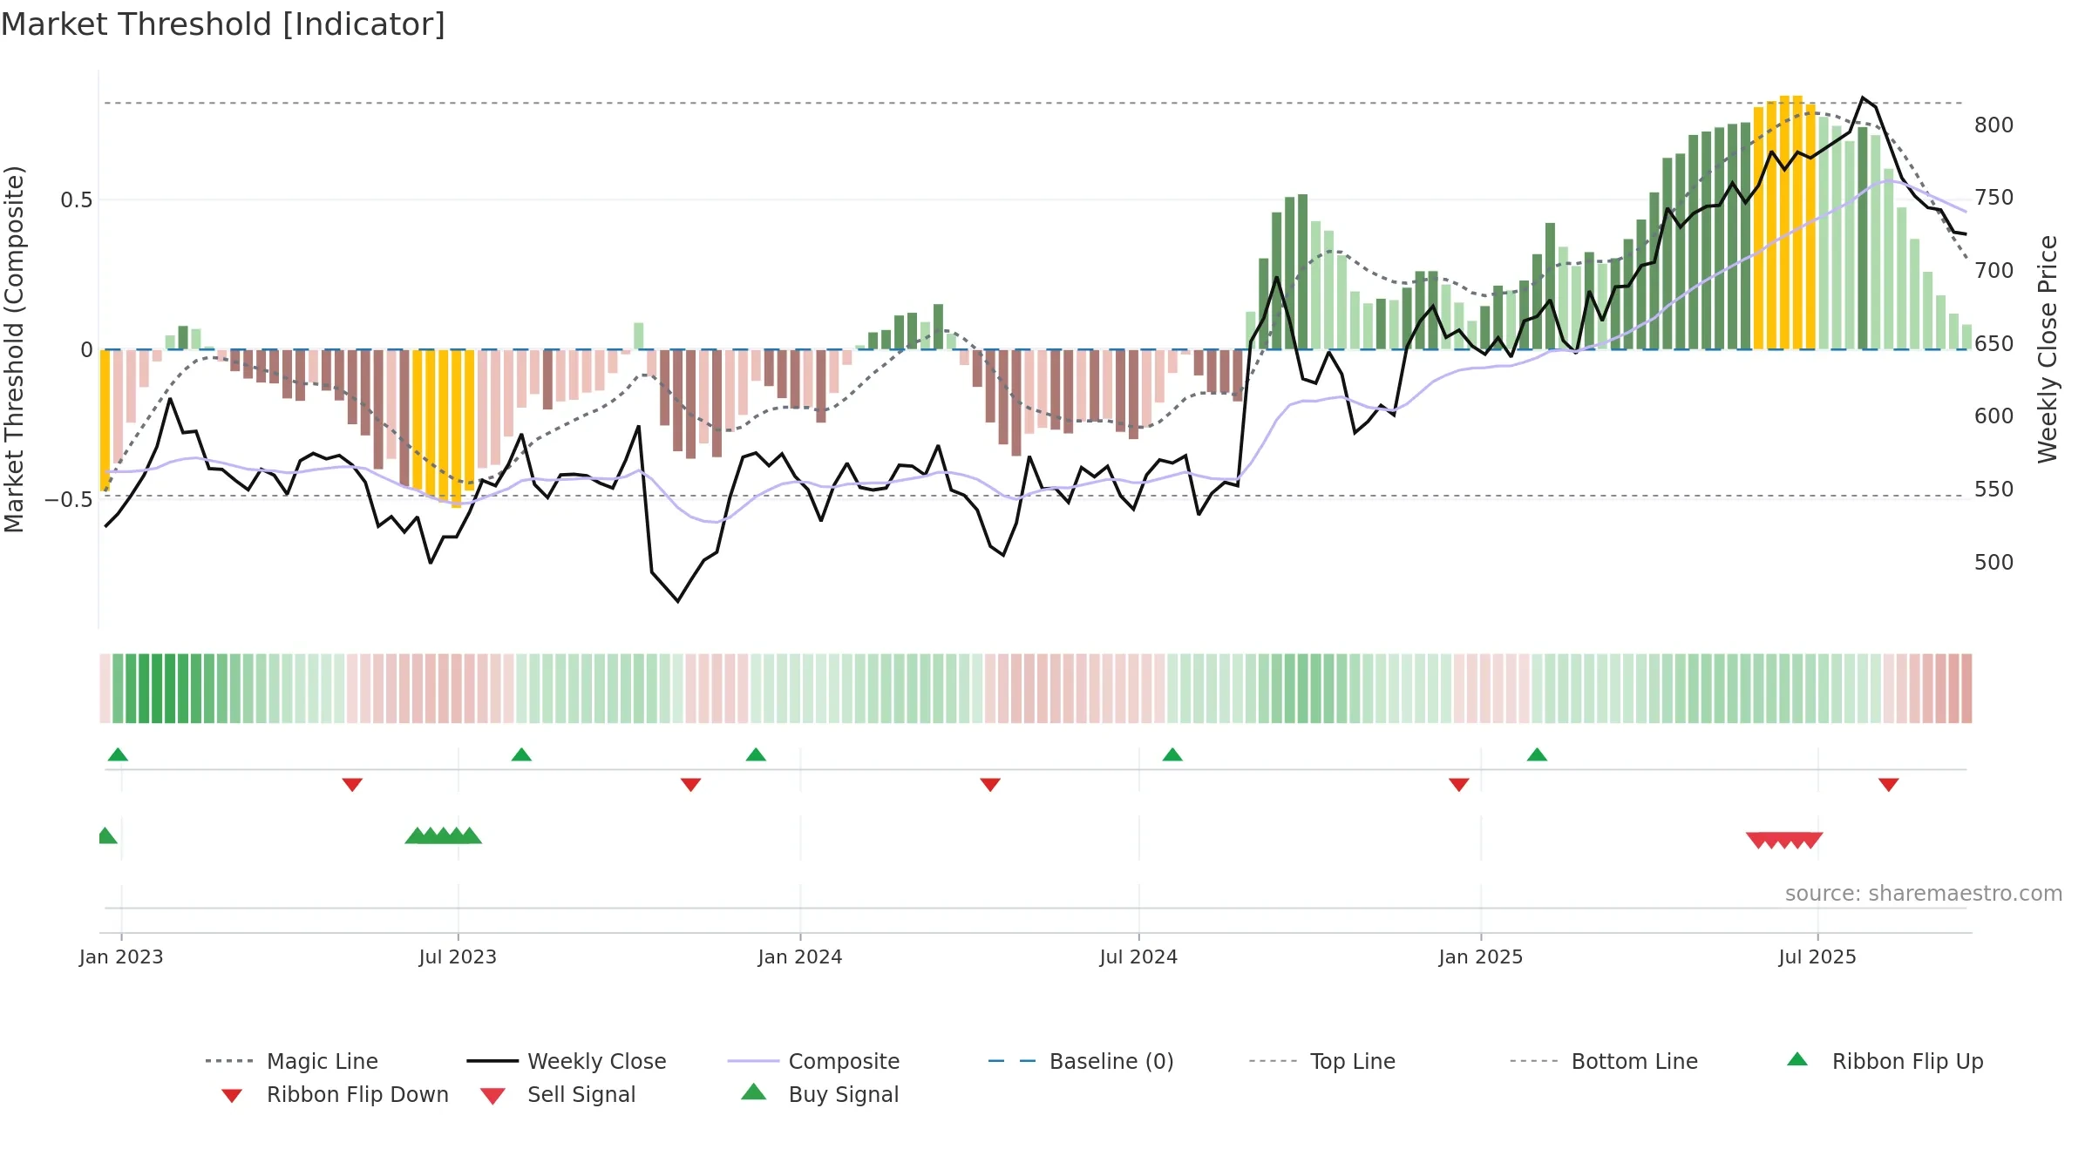Click the Ribbon Flip Down marker after Jul 2025

pos(1889,785)
